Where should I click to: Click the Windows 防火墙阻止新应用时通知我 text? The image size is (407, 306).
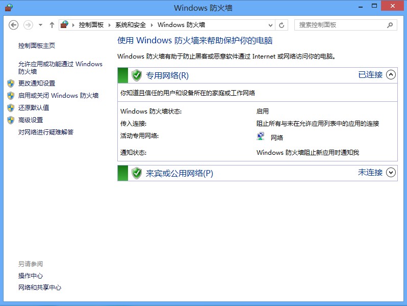tap(308, 152)
